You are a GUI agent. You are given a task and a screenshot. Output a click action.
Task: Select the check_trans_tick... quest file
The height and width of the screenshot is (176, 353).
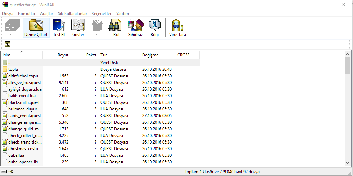click(x=25, y=142)
